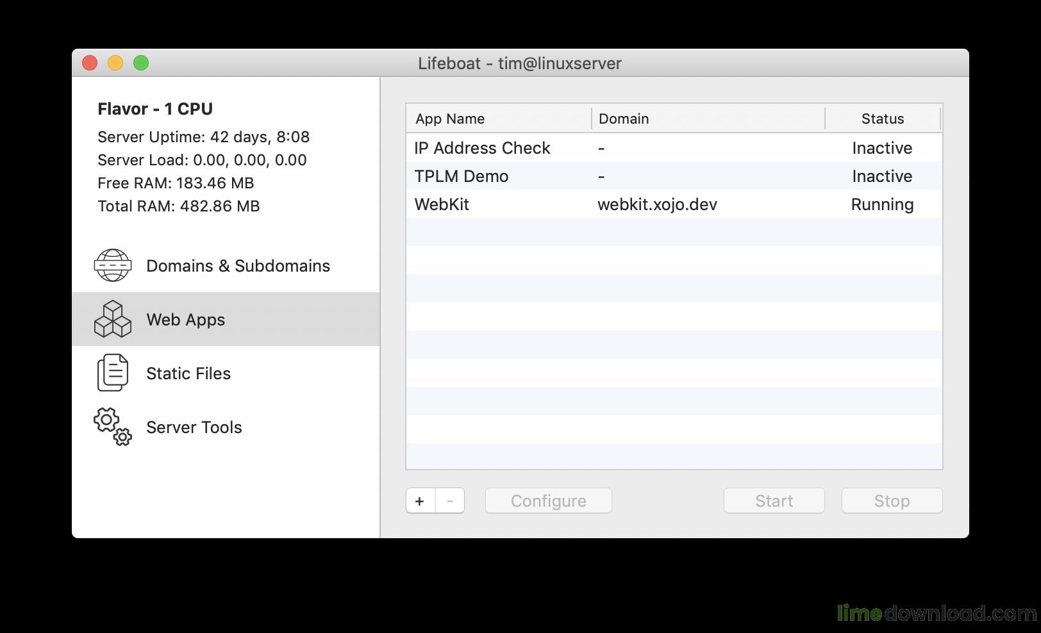Screen dimensions: 1041x633
Task: Open Domains & Subdomains section
Action: pyautogui.click(x=226, y=265)
